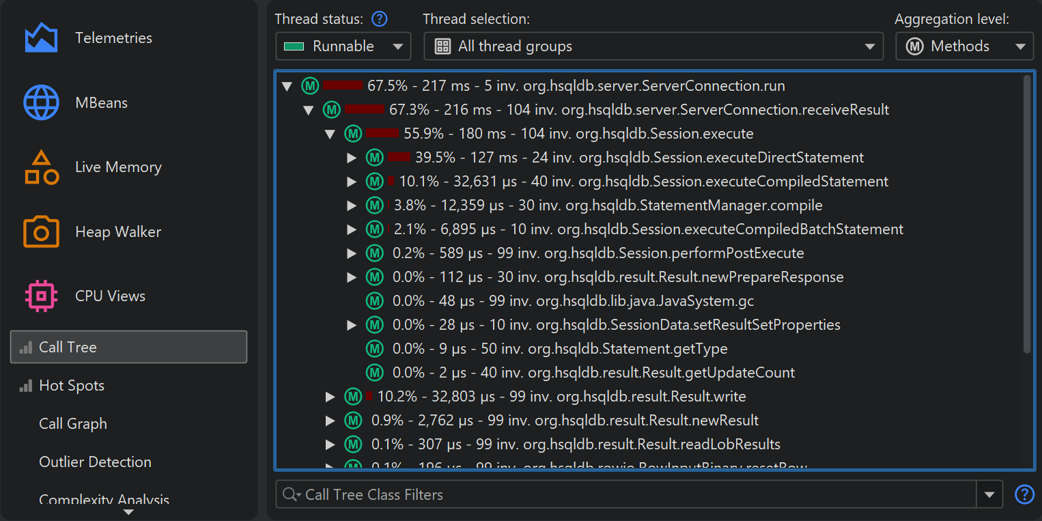
Task: Click the Heap Walker camera icon
Action: click(41, 232)
